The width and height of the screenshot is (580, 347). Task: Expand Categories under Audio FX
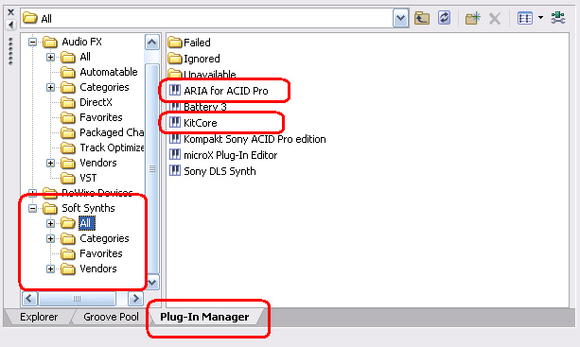50,87
